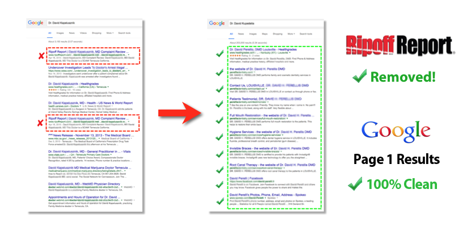471x227 pixels.
Task: Open the Full Mouth Restoration result
Action: tap(272, 115)
